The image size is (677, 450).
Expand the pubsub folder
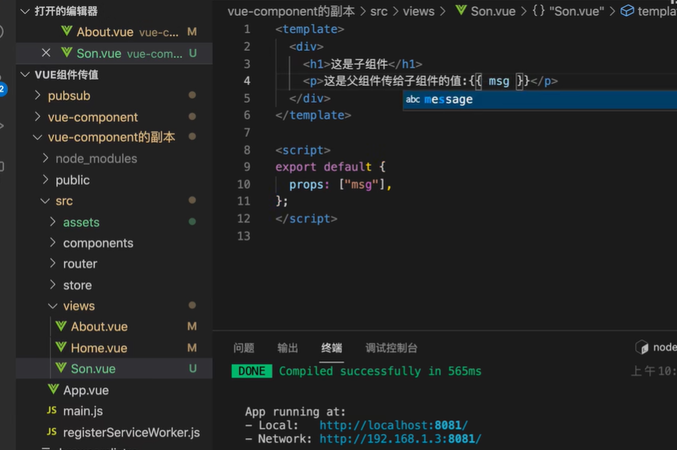pyautogui.click(x=38, y=95)
